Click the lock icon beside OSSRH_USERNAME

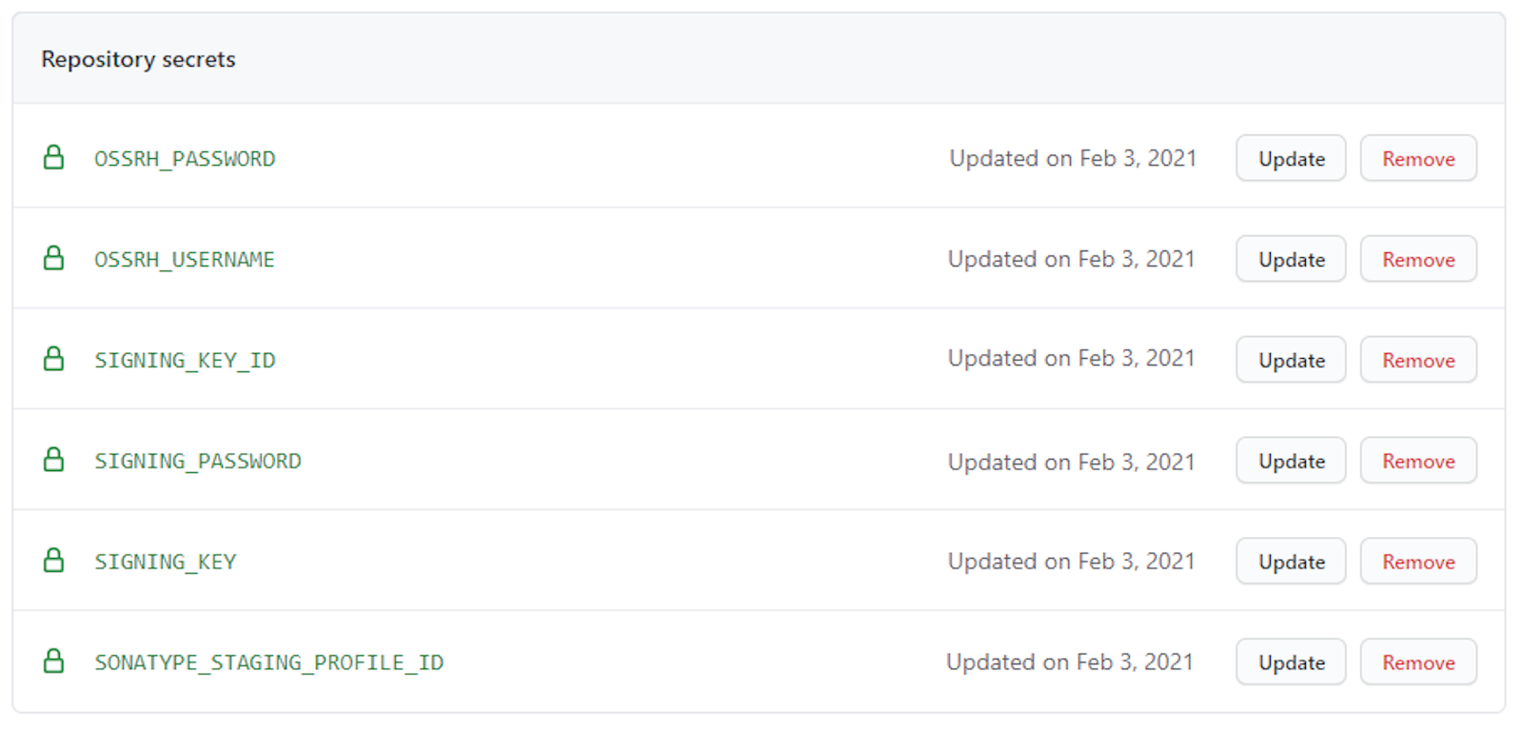click(x=54, y=259)
